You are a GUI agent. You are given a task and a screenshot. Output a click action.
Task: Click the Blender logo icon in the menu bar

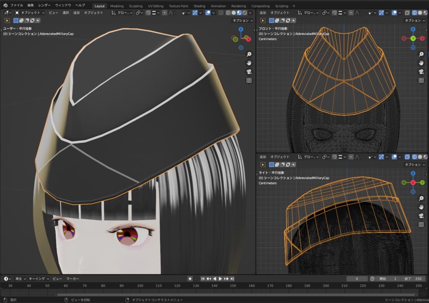tap(5, 5)
